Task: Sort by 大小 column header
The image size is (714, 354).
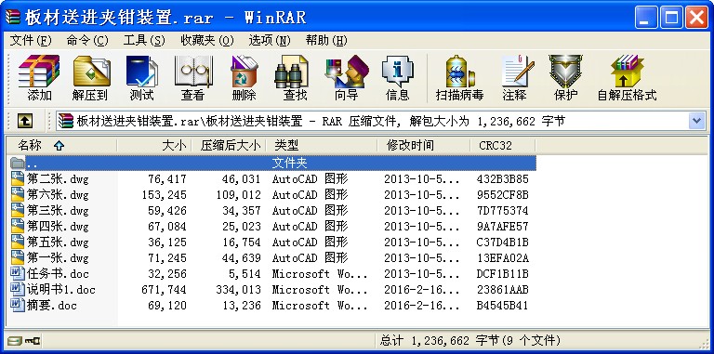Action: (x=154, y=146)
